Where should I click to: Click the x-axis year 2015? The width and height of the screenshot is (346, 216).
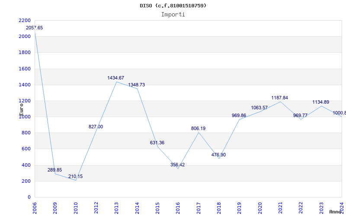pyautogui.click(x=157, y=208)
